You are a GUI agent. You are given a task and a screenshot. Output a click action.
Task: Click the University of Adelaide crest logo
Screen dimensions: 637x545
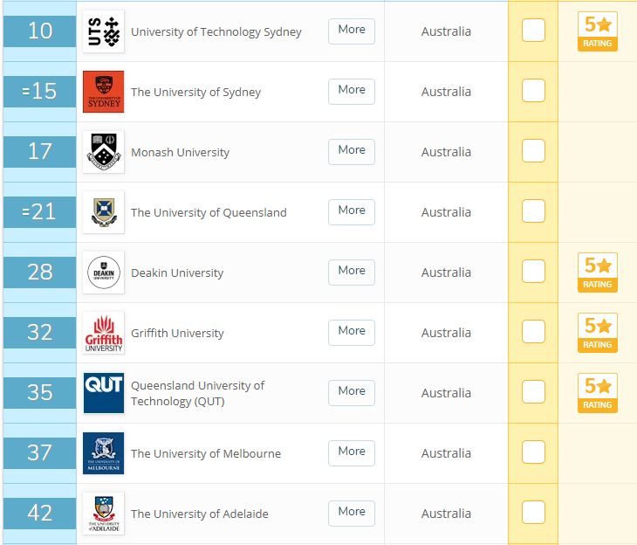(x=103, y=514)
